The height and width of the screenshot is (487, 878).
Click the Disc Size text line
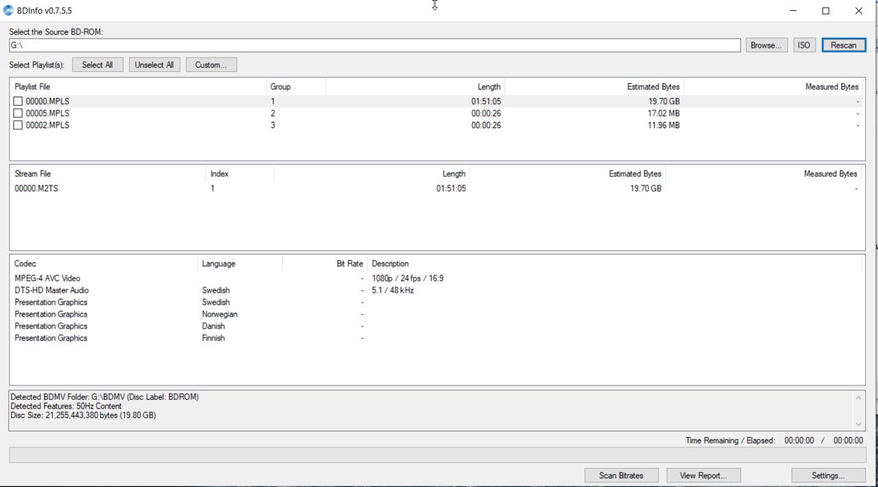pos(83,416)
